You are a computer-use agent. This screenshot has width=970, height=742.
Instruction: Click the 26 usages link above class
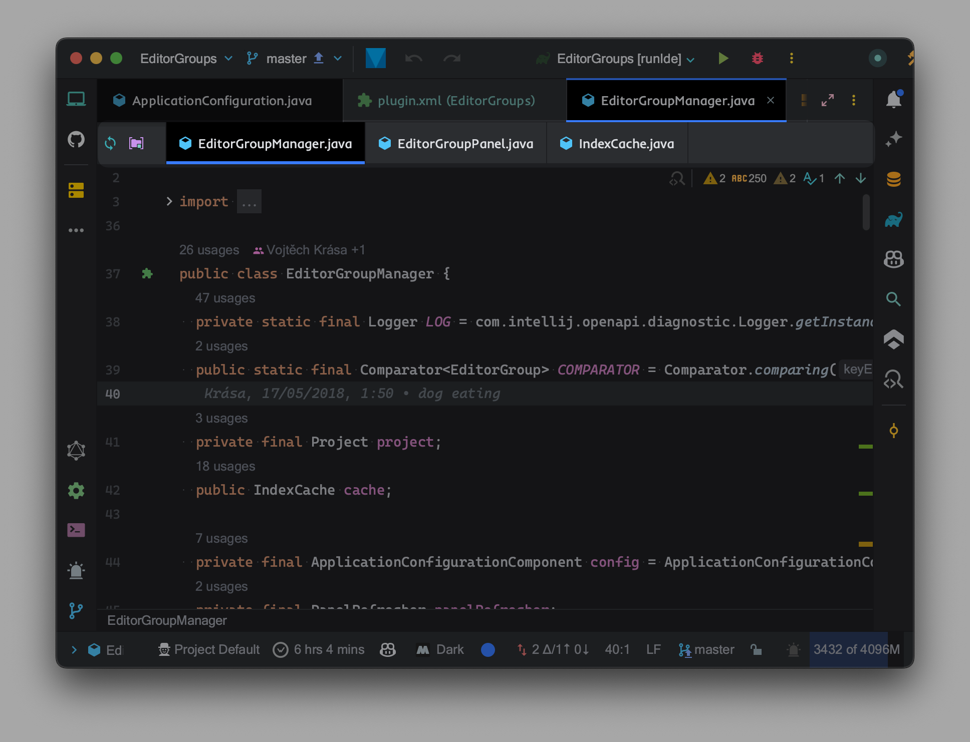pyautogui.click(x=209, y=250)
